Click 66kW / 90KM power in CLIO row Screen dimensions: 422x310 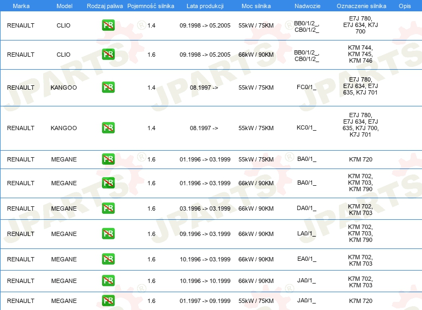click(256, 55)
